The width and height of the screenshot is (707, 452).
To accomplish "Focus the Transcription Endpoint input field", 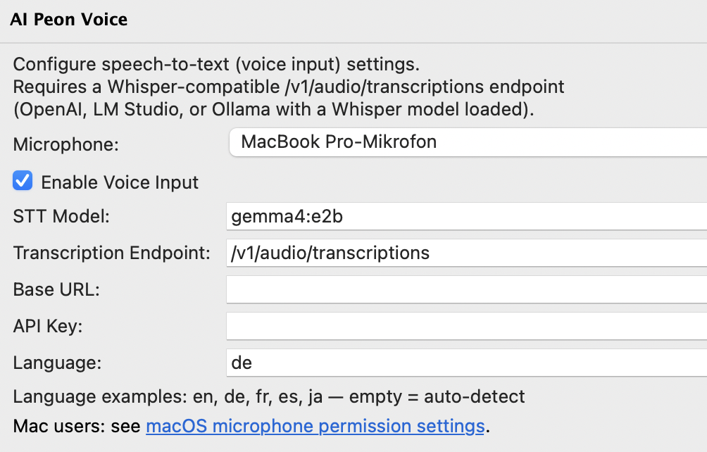I will (x=466, y=253).
